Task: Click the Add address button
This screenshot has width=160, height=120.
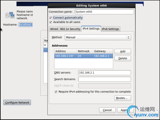Action: (123, 51)
